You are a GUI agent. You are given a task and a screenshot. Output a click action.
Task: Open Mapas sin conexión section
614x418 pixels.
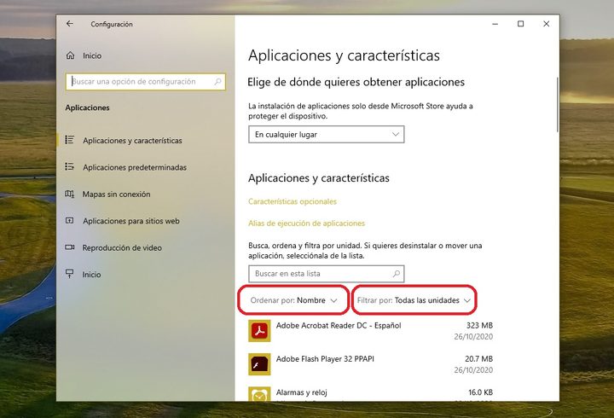(116, 194)
